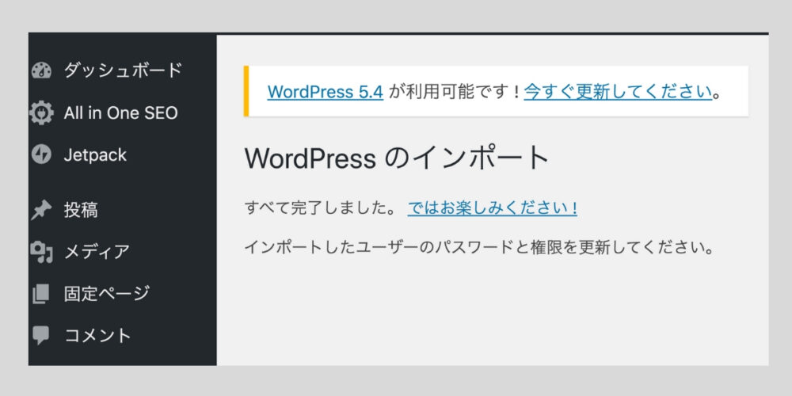Click the すべて完了しました text
Screen dimensions: 792x396
pos(321,208)
